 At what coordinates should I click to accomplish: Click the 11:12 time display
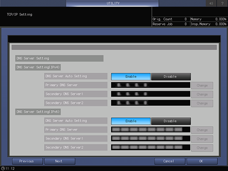(10, 168)
